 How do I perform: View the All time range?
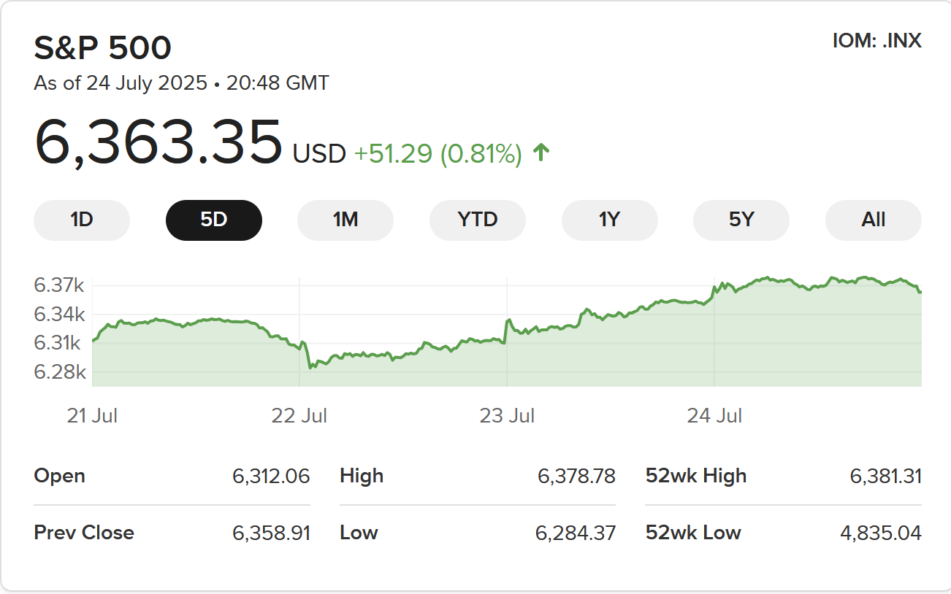point(874,220)
